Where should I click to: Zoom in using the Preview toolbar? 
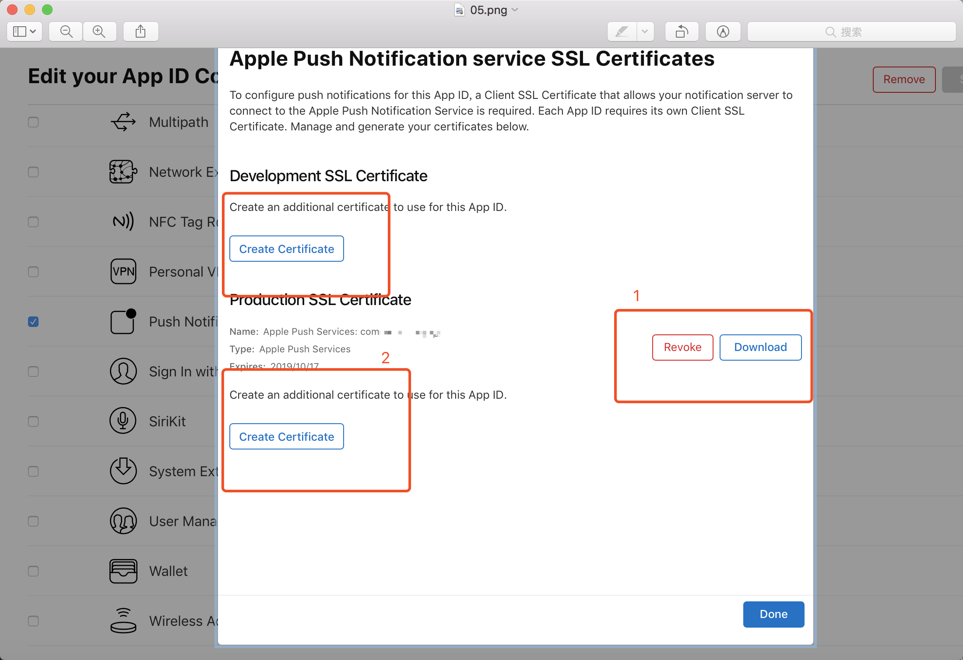(x=99, y=32)
